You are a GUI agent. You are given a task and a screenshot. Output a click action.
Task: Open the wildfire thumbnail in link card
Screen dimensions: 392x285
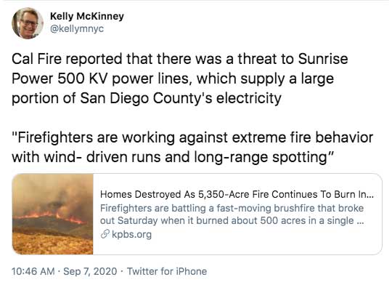coord(53,214)
